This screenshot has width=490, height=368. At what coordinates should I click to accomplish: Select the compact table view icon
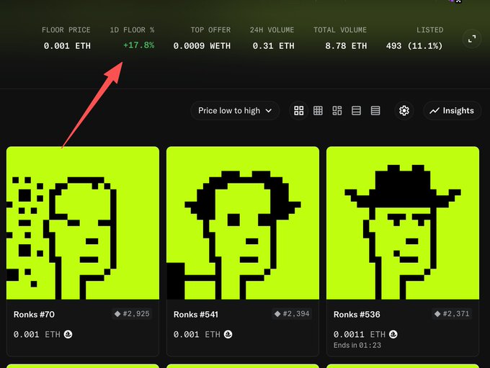tap(375, 111)
